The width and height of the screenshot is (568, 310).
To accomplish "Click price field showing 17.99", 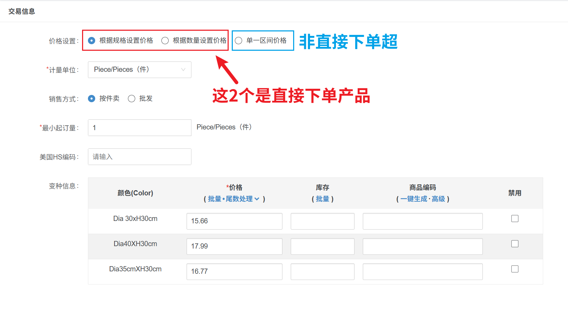I will point(234,246).
